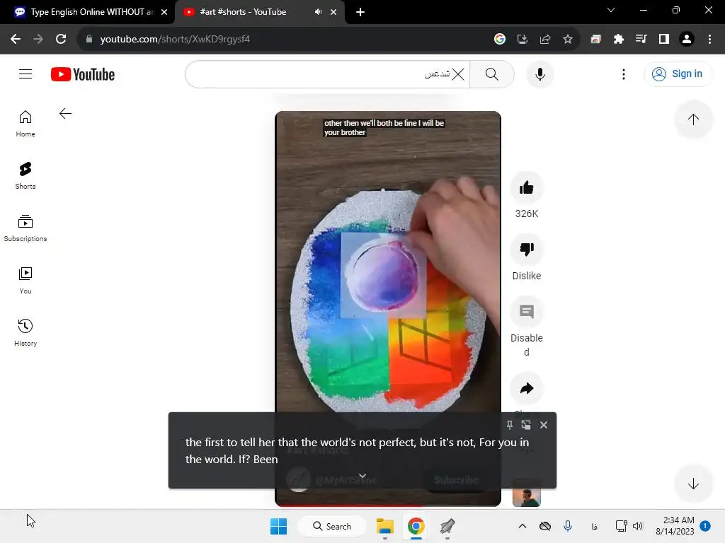Show hidden system tray icons

522,526
